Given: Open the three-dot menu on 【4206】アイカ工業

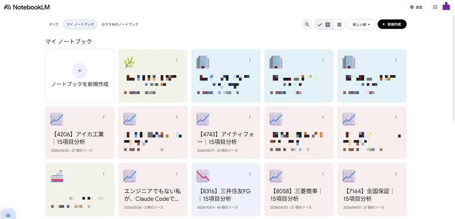Looking at the screenshot, I should click(104, 117).
